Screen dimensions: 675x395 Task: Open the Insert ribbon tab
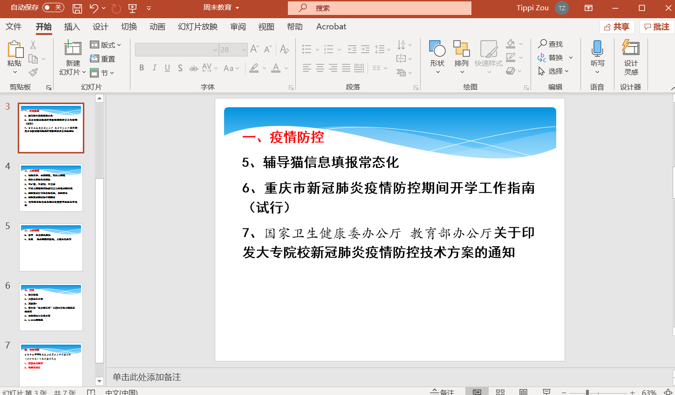pyautogui.click(x=72, y=27)
